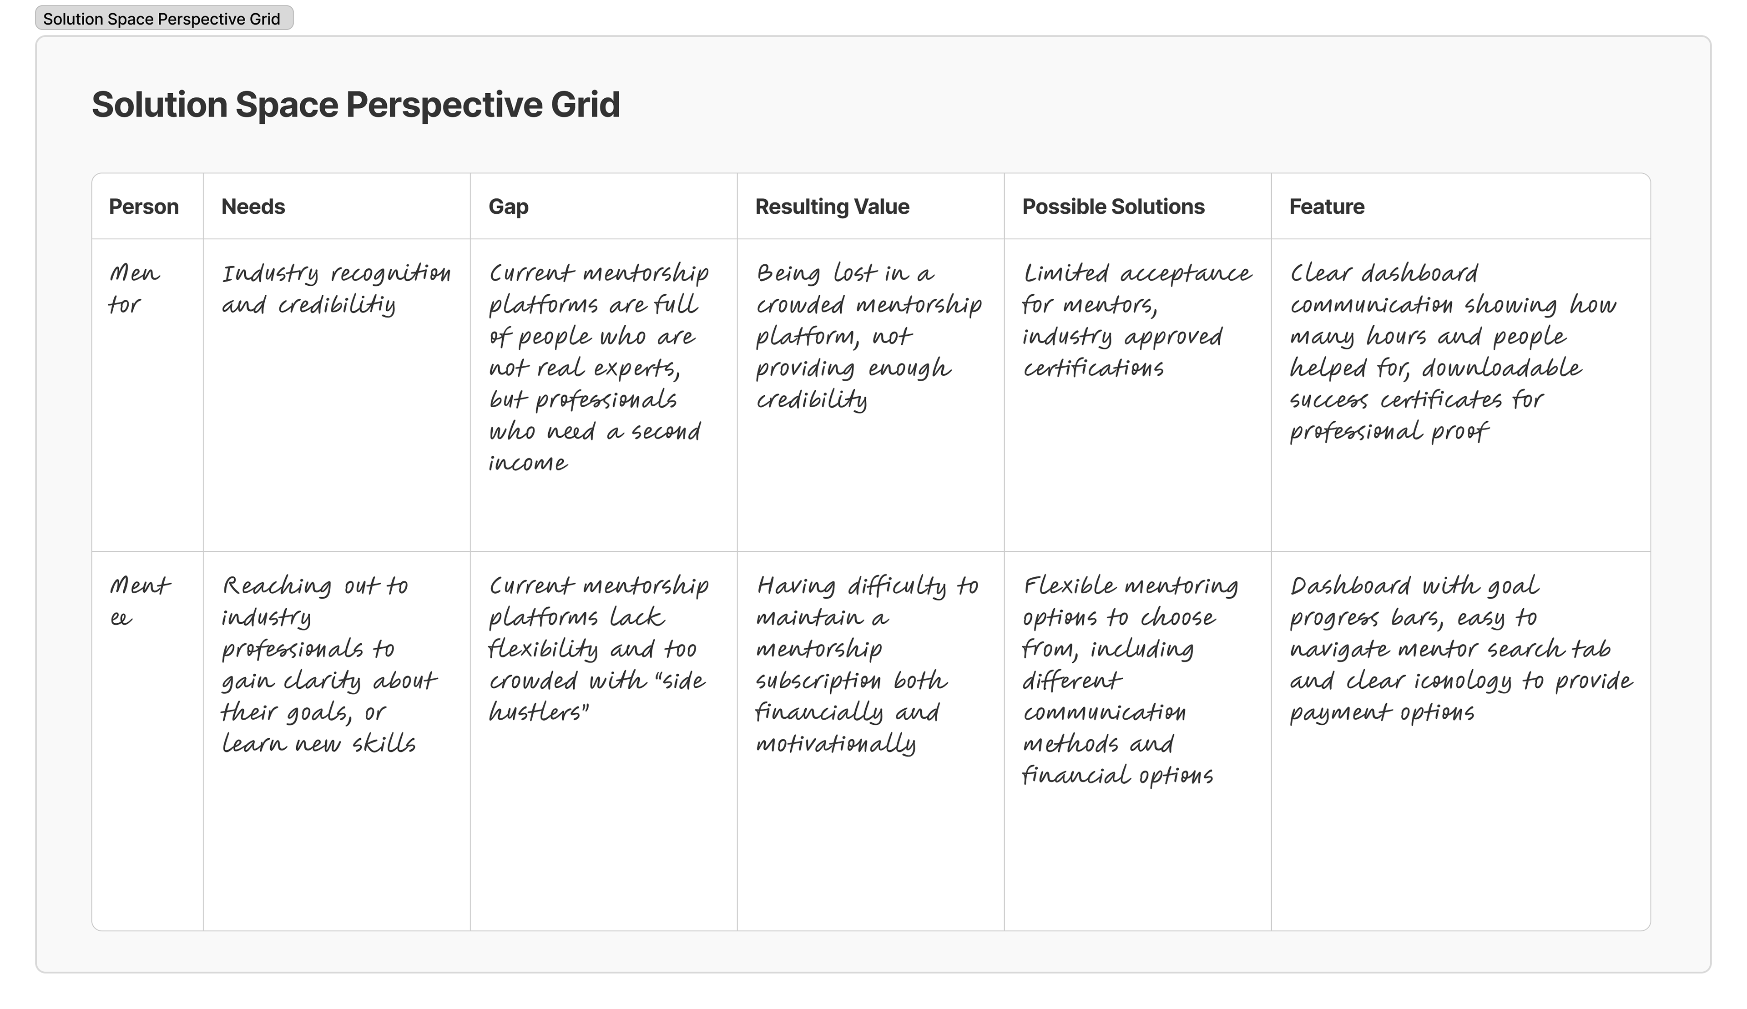Image resolution: width=1747 pixels, height=1009 pixels.
Task: Click the Person column header
Action: click(x=144, y=207)
